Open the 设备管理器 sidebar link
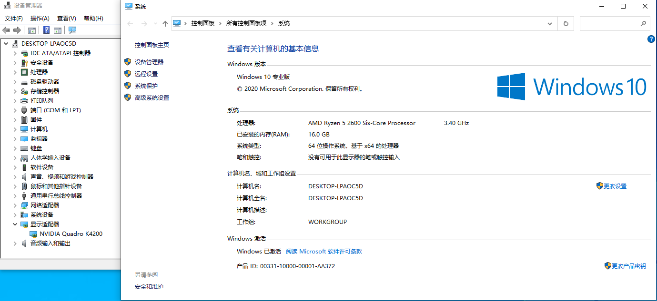The height and width of the screenshot is (301, 657). point(149,62)
